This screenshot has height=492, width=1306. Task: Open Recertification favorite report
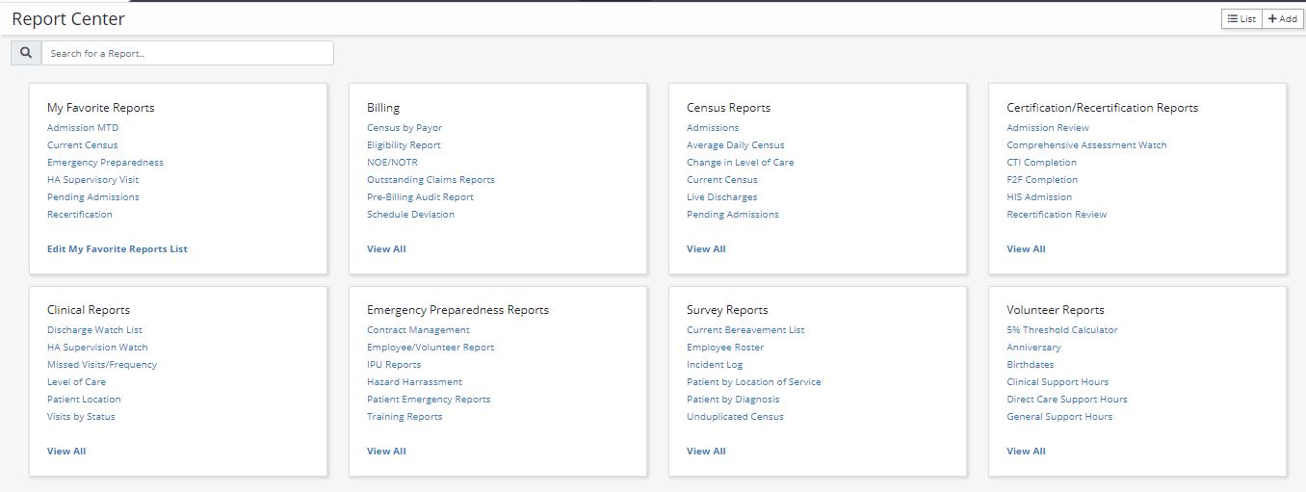[x=80, y=215]
